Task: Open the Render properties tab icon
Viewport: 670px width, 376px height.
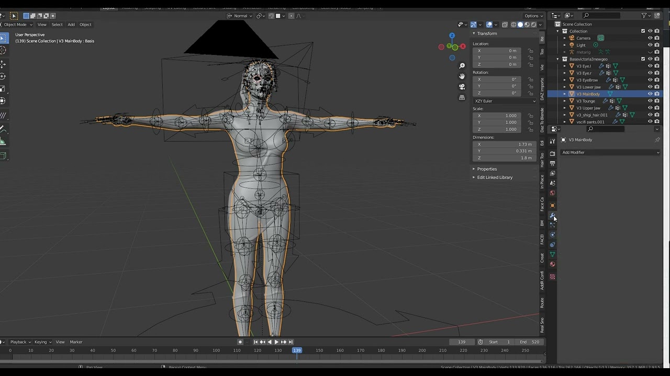Action: coord(552,154)
